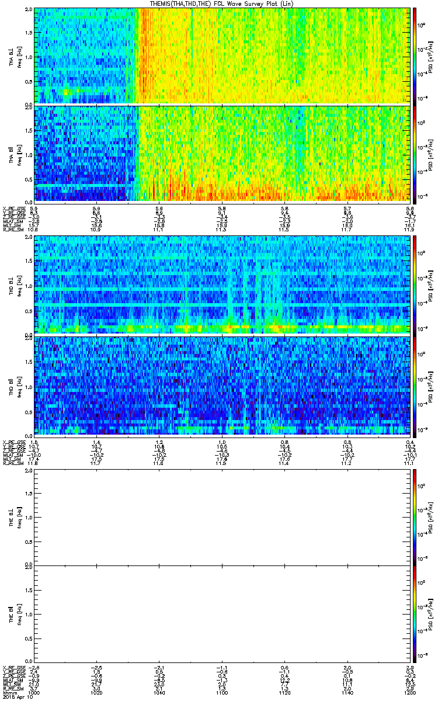Click the X_RE_GSE label under the THD panels

[13, 441]
